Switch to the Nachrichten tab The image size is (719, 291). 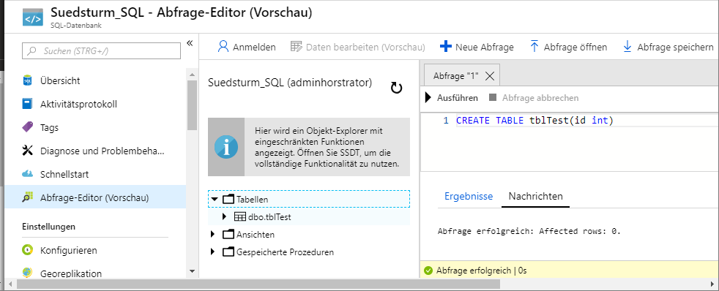[535, 196]
